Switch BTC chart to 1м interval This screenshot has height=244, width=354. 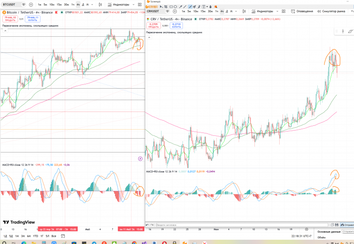tap(40, 4)
